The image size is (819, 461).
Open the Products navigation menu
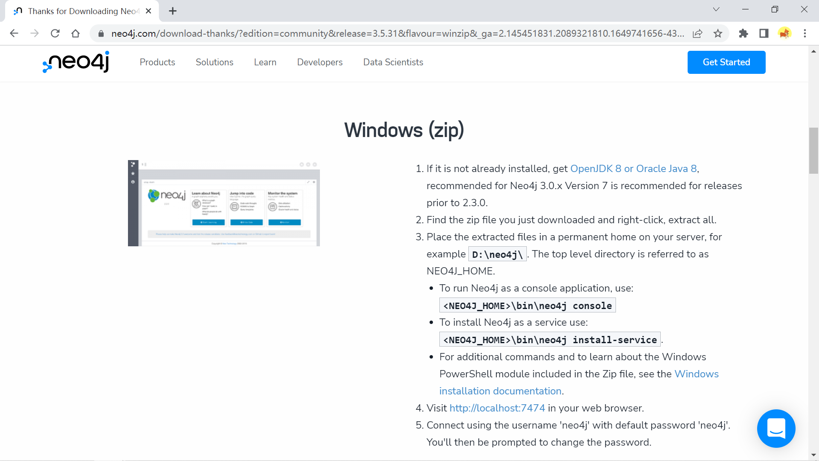click(x=157, y=62)
